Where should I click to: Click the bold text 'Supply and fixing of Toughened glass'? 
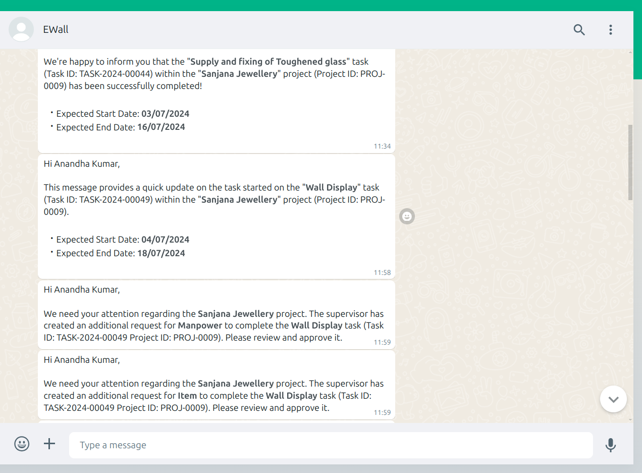click(269, 62)
